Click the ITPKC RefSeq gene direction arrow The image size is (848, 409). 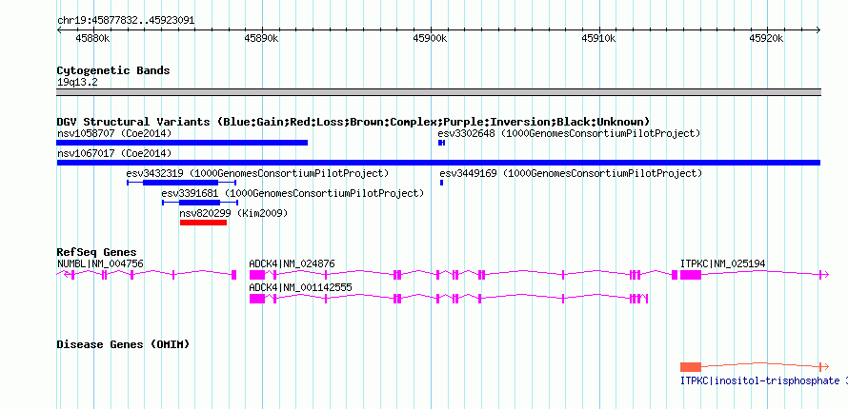(825, 275)
